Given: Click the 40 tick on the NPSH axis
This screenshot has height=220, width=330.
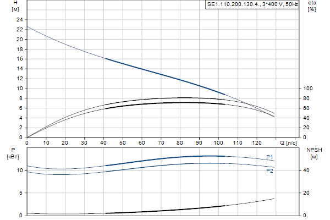Looking at the screenshot, I should [x=307, y=170].
